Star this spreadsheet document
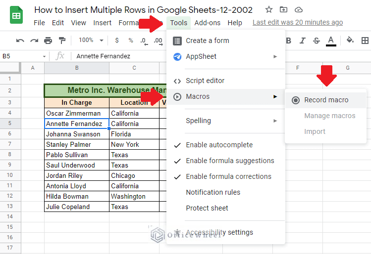The height and width of the screenshot is (254, 371). tap(269, 10)
